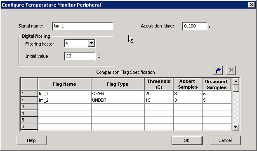This screenshot has height=151, width=257.
Task: Click the threshold cell showing 20
Action: [x=159, y=94]
